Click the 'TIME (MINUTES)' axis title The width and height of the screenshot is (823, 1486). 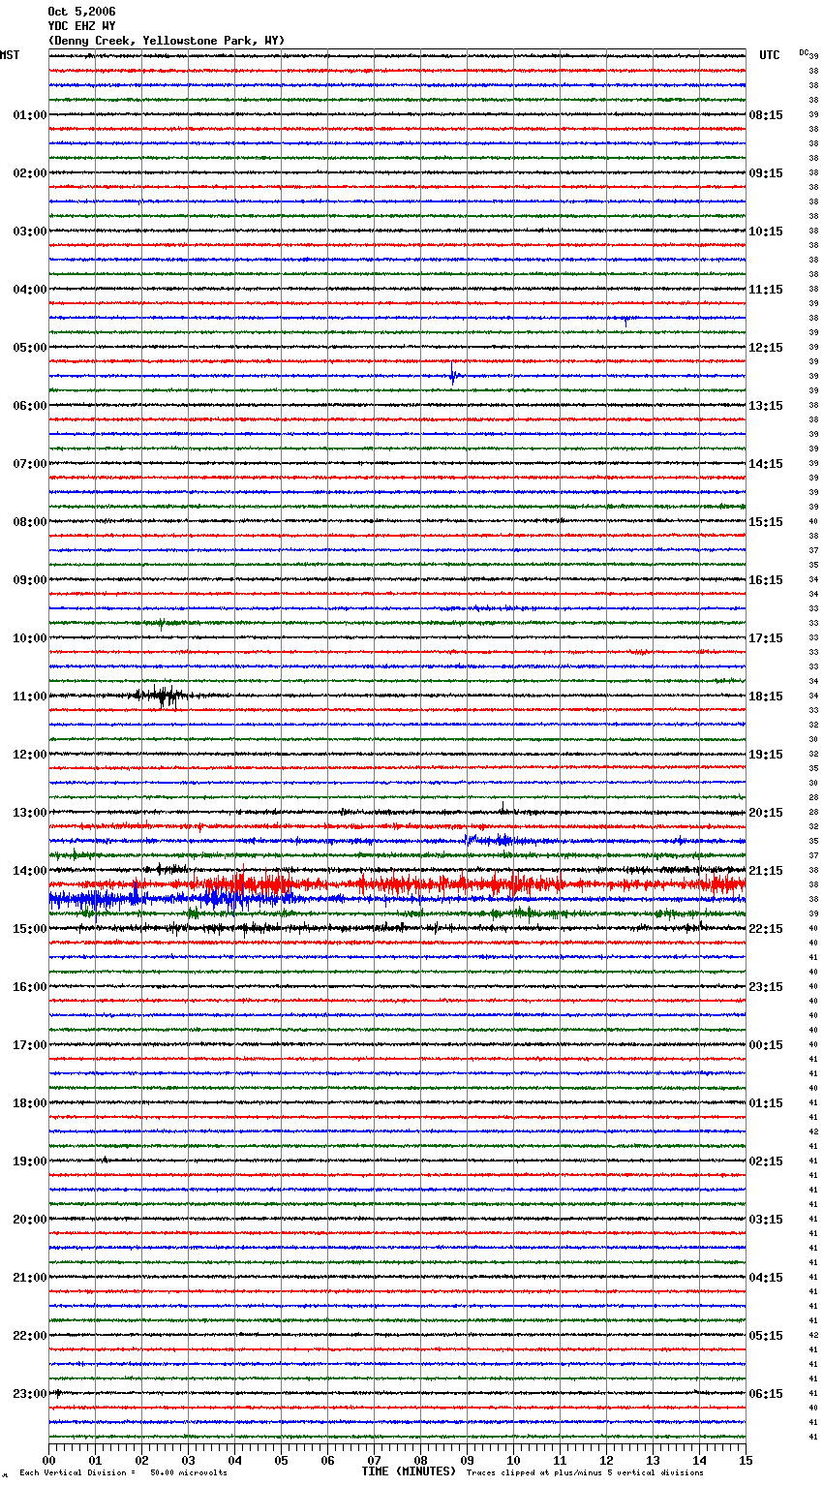pyautogui.click(x=409, y=1471)
